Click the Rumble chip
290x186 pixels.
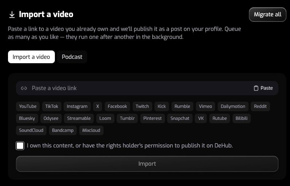tap(182, 106)
